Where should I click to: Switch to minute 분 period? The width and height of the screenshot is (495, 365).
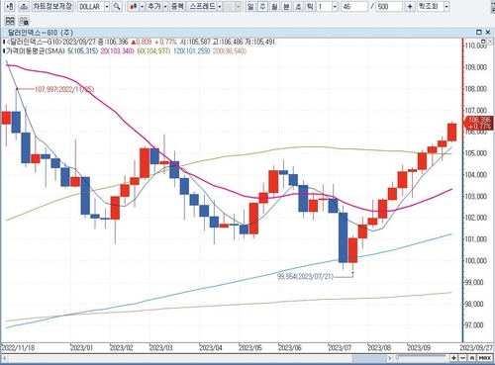click(286, 7)
